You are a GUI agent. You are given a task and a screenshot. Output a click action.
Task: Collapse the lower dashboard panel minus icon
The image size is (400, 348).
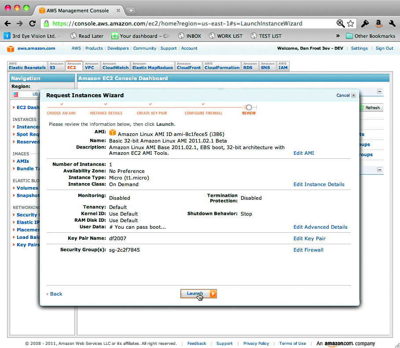click(x=380, y=170)
